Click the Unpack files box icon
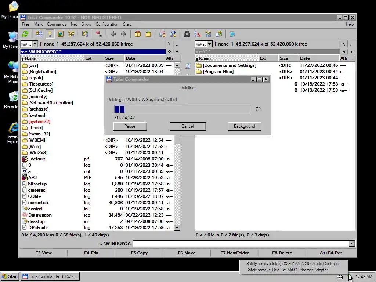This screenshot has height=282, width=376. (x=148, y=34)
